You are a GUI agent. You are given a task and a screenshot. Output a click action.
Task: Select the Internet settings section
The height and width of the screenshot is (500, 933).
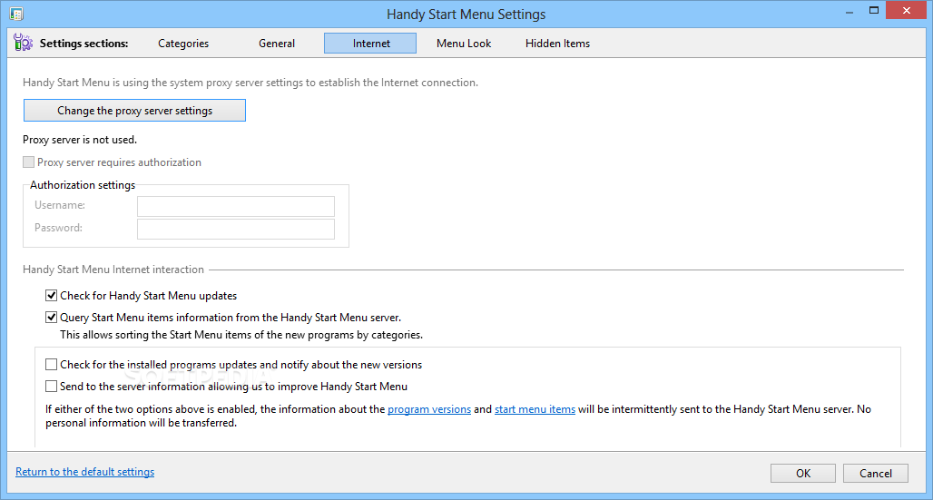[x=370, y=44]
